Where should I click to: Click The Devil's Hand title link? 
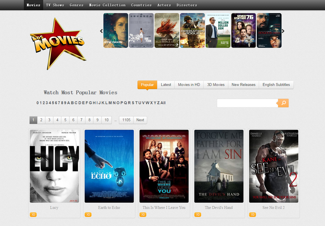219,208
